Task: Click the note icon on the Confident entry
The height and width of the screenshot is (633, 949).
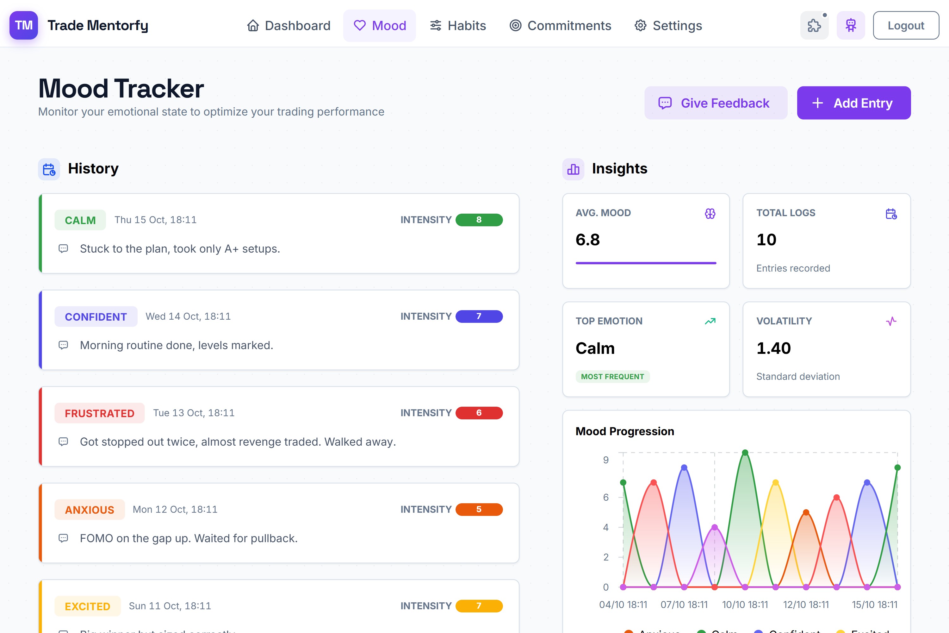Action: coord(63,345)
